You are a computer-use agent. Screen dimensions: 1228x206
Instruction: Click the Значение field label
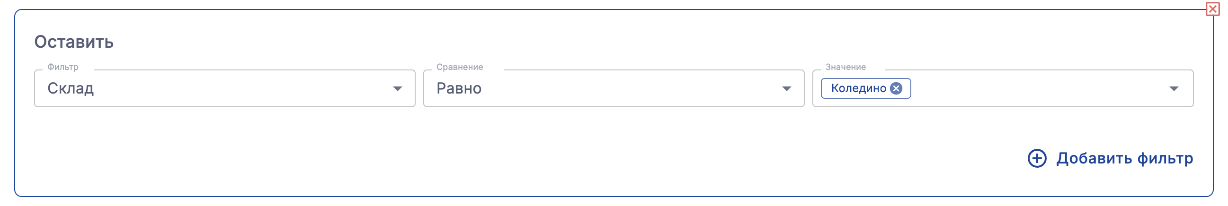[845, 67]
